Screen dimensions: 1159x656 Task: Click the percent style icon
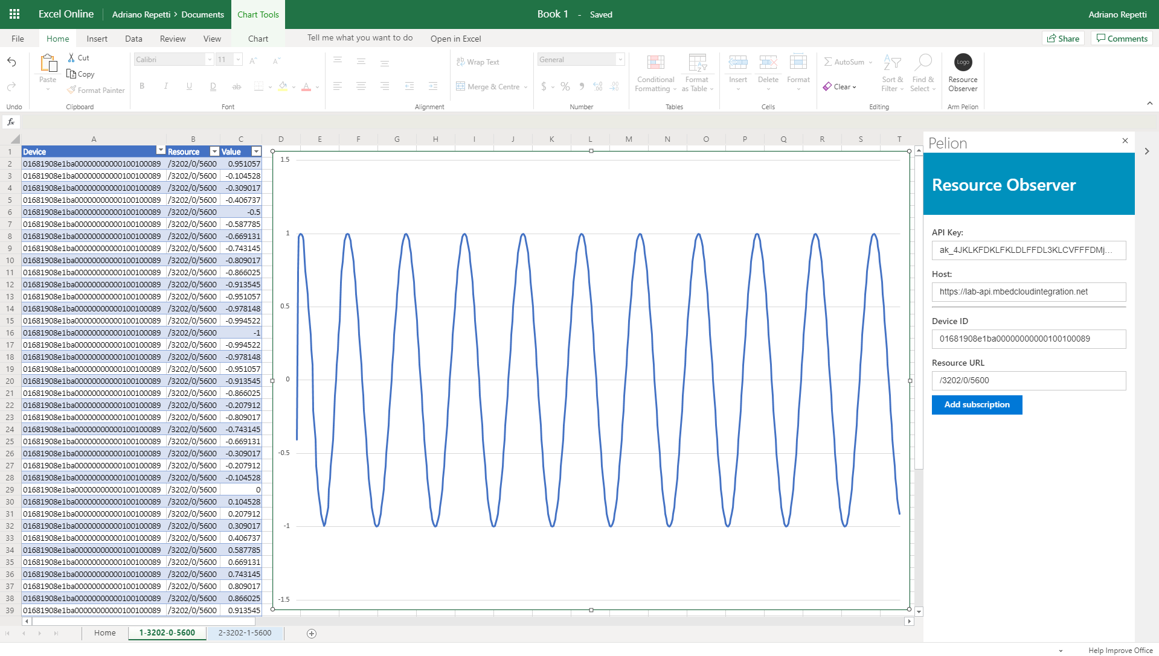(x=565, y=86)
